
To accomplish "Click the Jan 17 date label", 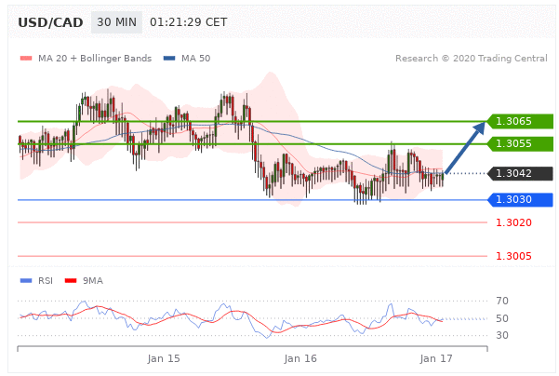I will [436, 358].
